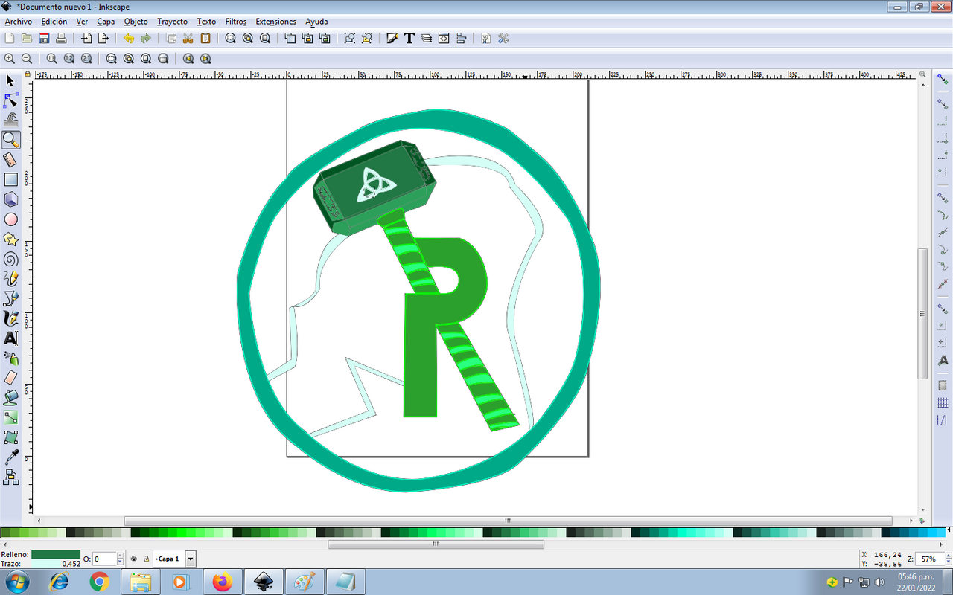Zoom in with plus magnifier

click(9, 58)
